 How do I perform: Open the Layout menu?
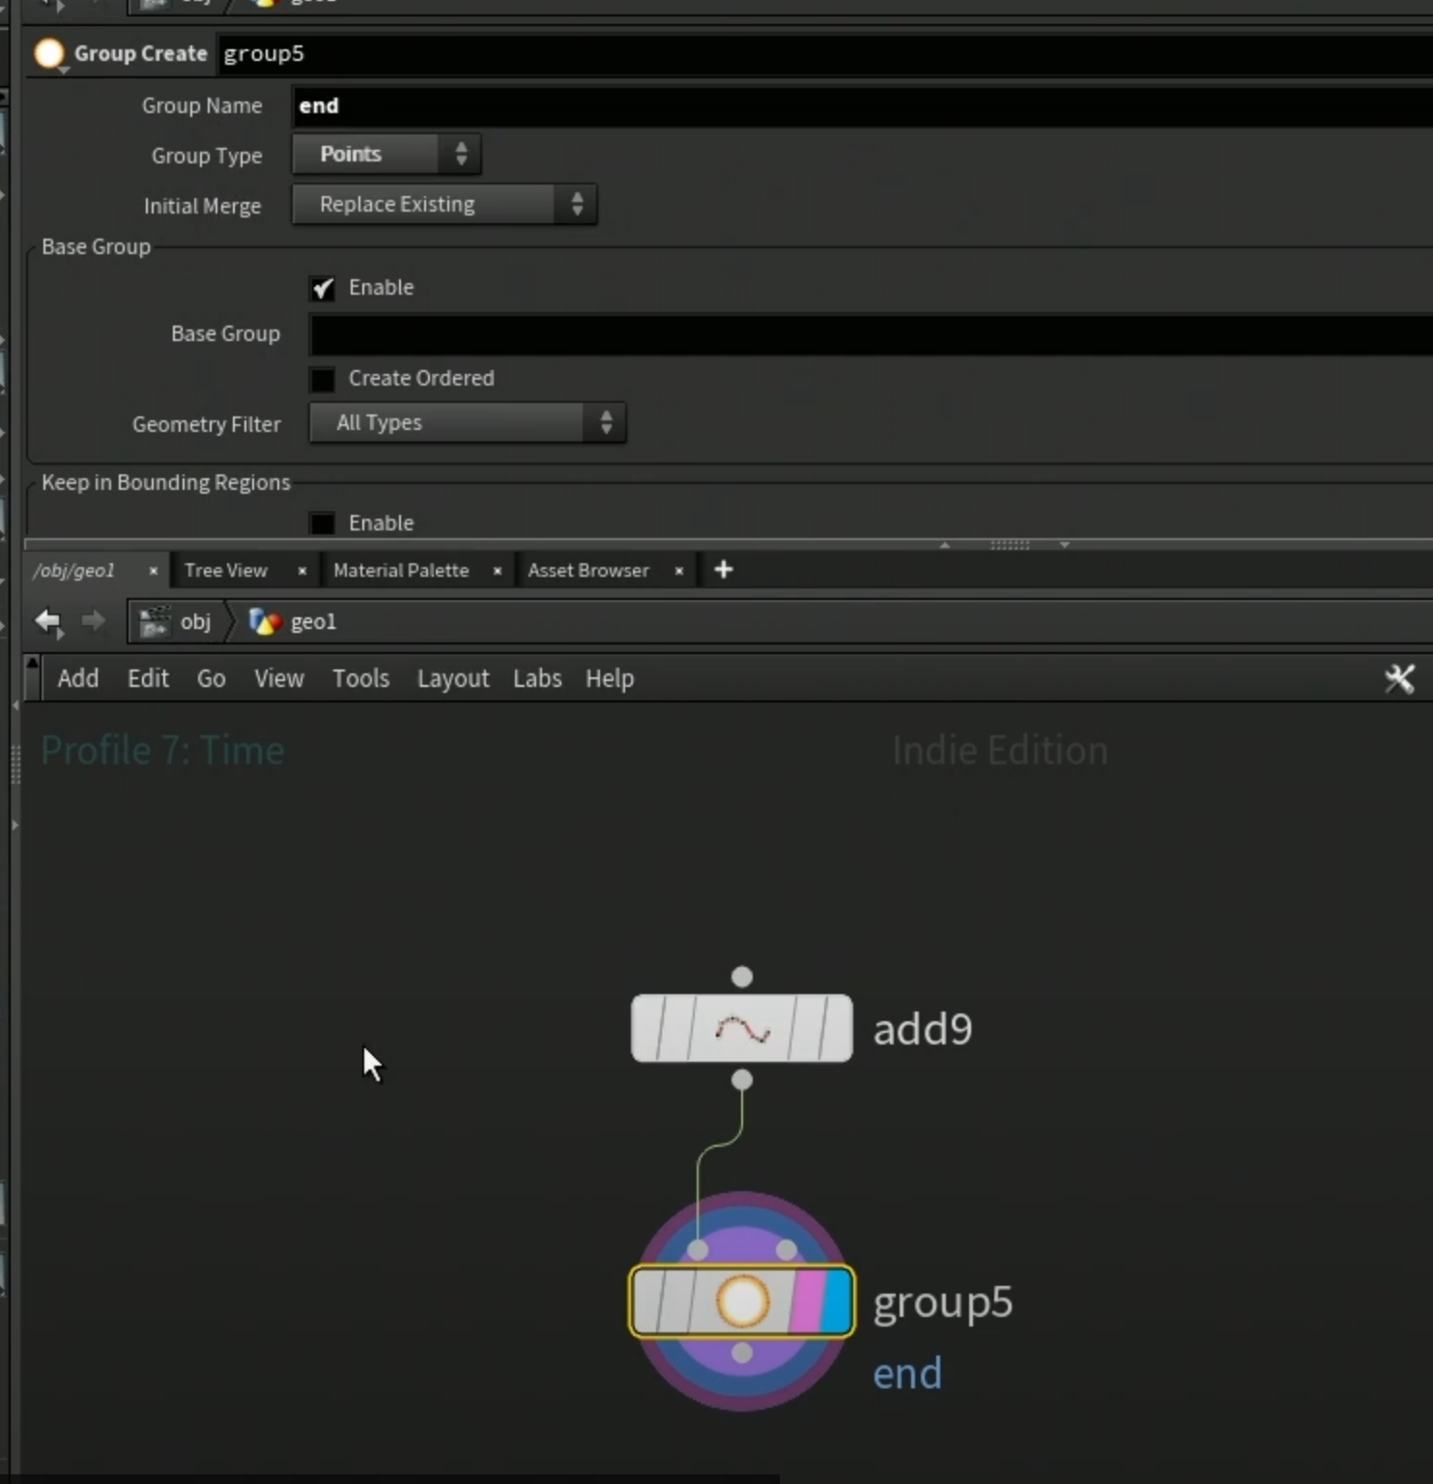453,678
